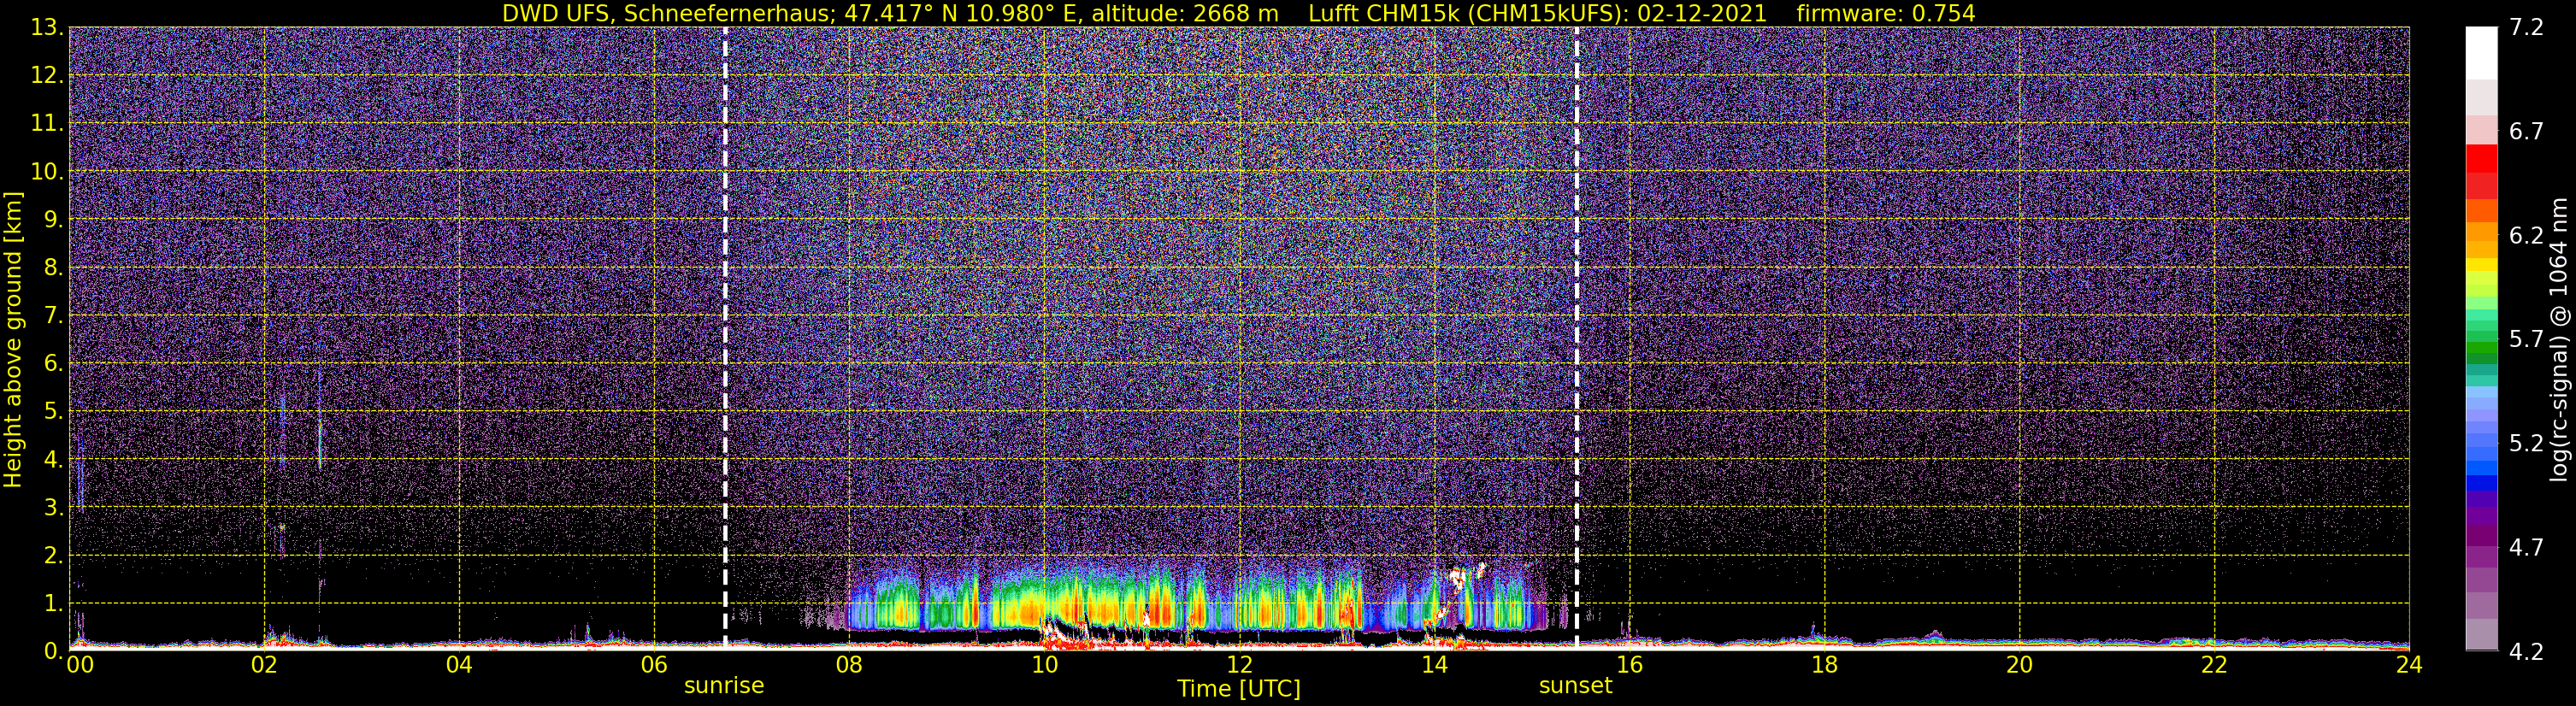The height and width of the screenshot is (706, 2576).
Task: Click the colorbar label 'log(rc-signal) @ 1064 nm'
Action: (x=2561, y=339)
